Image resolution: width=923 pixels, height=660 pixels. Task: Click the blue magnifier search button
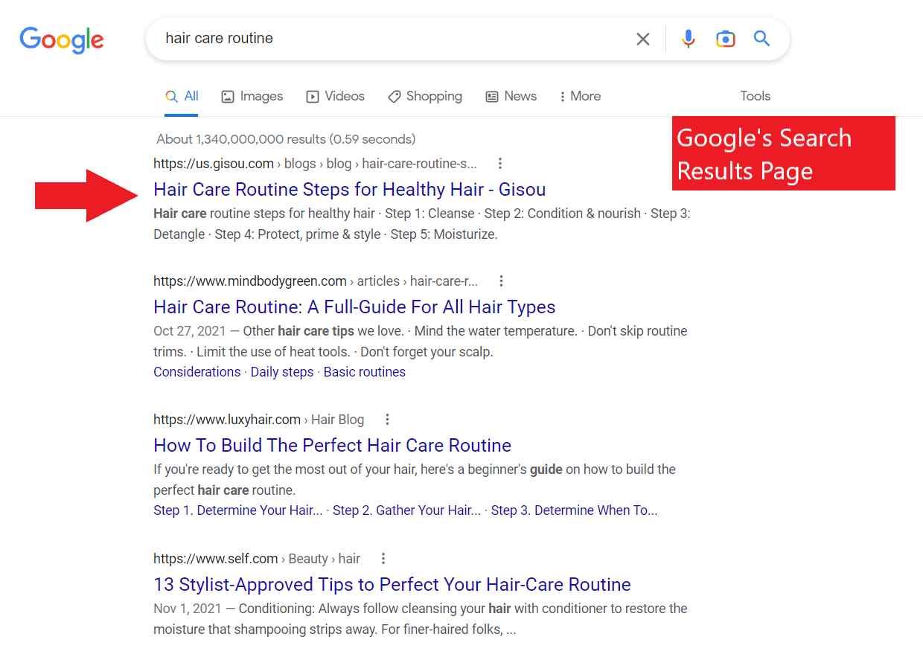click(x=761, y=38)
